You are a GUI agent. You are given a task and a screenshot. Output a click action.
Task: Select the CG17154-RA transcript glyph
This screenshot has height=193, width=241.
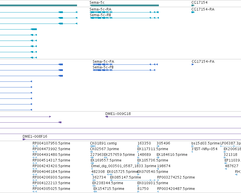click(x=193, y=12)
